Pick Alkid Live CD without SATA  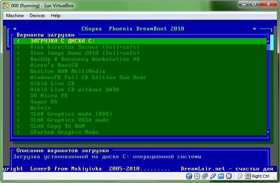(x=74, y=89)
